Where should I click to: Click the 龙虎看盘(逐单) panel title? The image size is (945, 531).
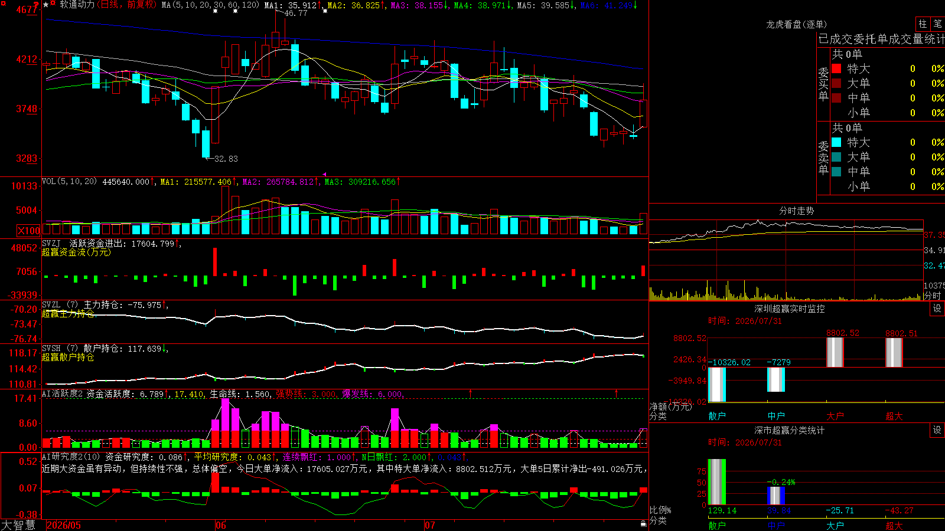(796, 24)
